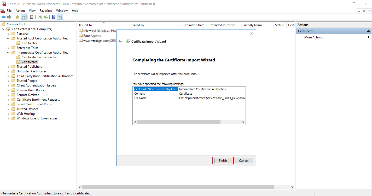The width and height of the screenshot is (372, 196).
Task: Click the Up one level folder icon
Action: coord(17,17)
